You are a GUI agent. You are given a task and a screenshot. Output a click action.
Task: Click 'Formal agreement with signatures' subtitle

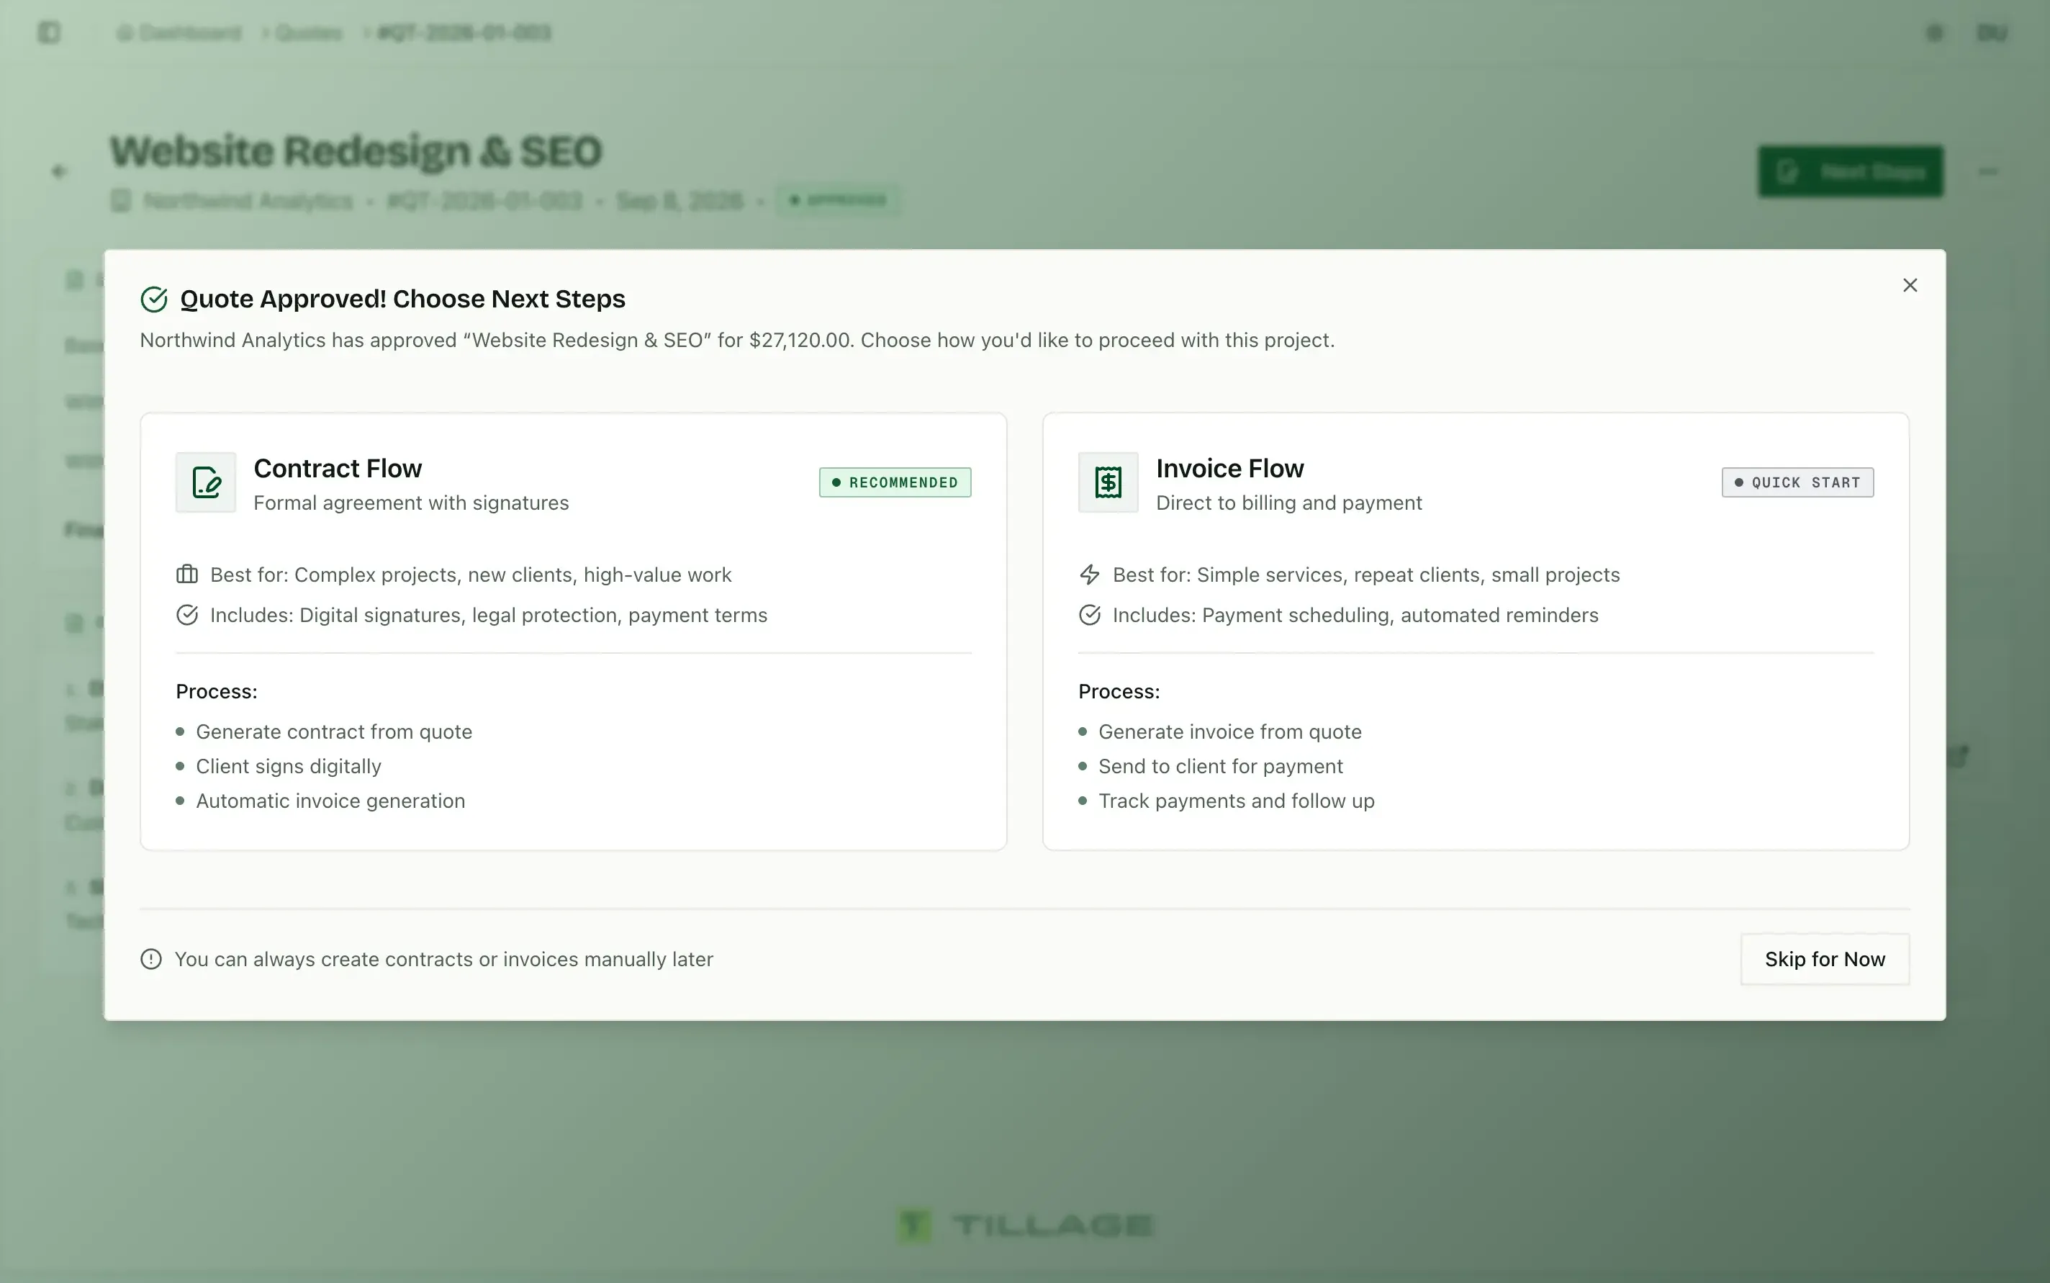[x=411, y=503]
